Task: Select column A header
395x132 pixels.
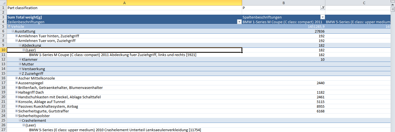Action: (124, 3)
